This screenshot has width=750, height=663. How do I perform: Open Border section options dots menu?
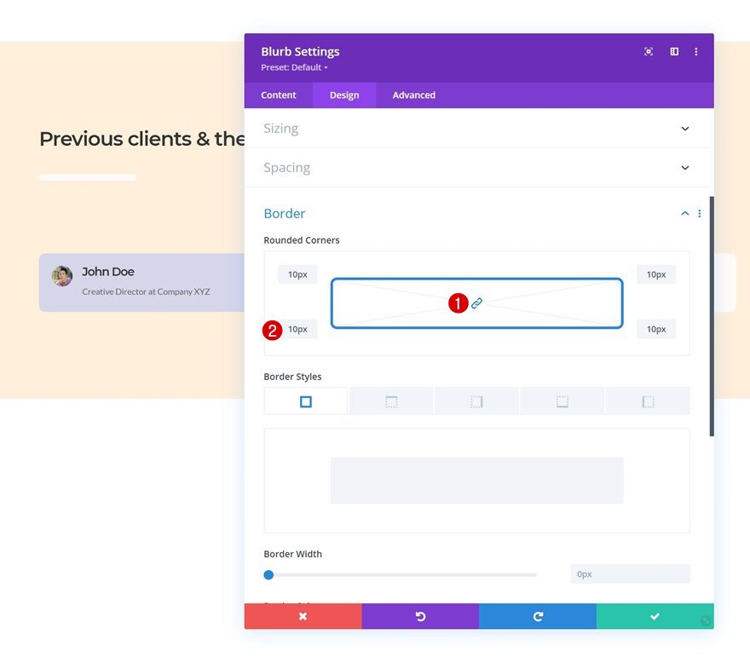click(x=700, y=213)
